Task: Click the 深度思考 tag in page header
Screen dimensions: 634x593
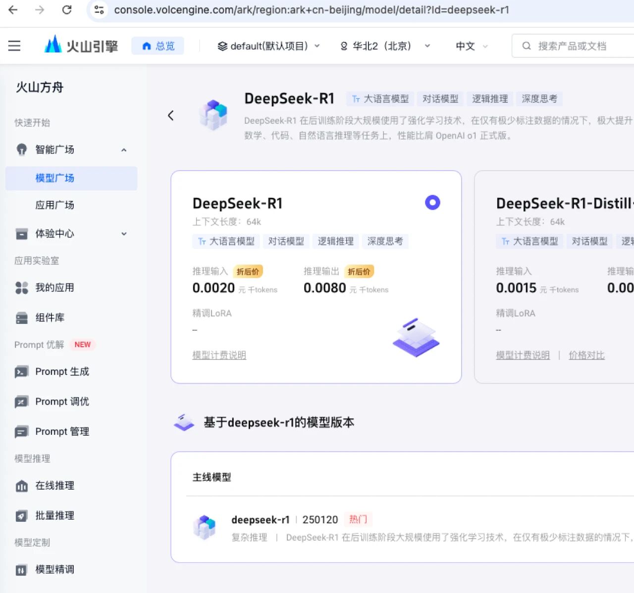Action: (539, 99)
